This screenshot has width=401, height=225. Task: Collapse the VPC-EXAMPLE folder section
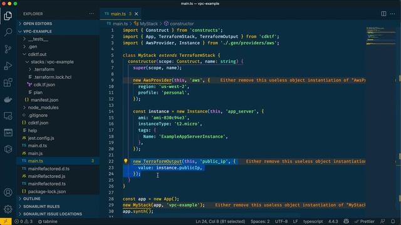tap(58, 31)
